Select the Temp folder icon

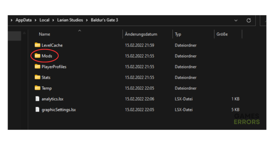coord(37,88)
